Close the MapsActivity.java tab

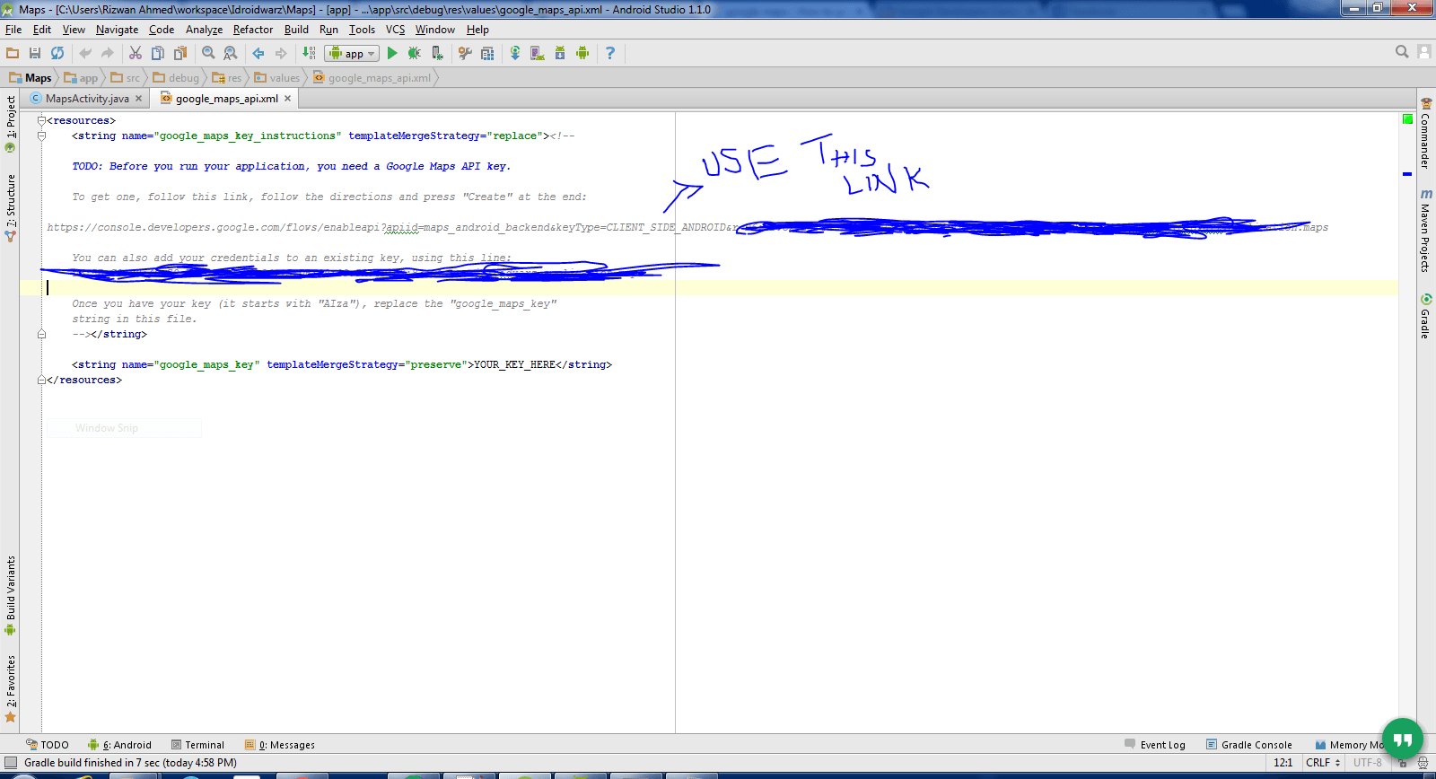point(138,99)
